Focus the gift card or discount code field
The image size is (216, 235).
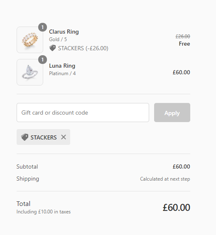83,113
